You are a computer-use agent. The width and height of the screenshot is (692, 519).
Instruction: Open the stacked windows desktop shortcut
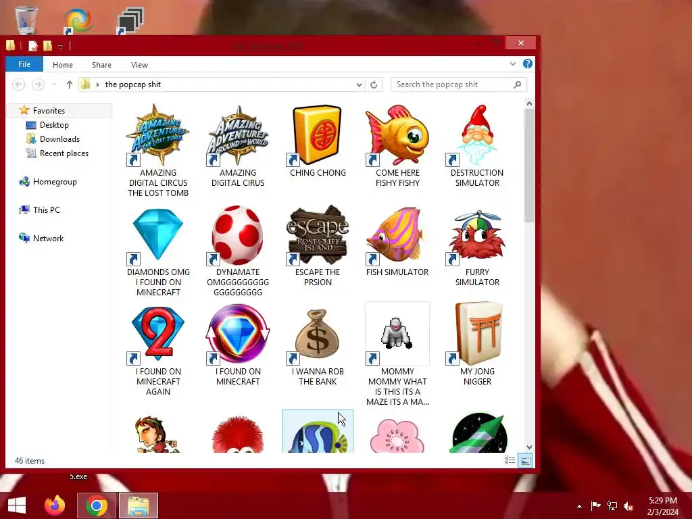point(130,20)
